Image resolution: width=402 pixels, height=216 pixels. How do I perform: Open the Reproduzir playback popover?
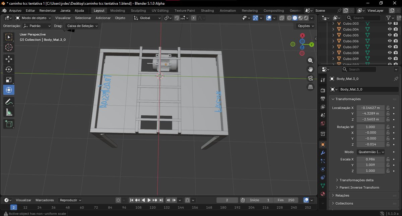click(x=70, y=200)
